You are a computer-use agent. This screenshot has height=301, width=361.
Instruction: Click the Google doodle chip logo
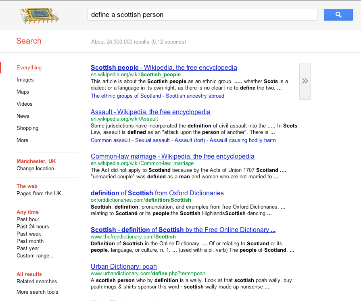[x=40, y=16]
